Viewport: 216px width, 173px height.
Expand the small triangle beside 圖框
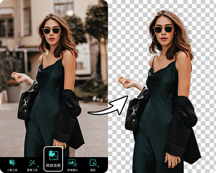pyautogui.click(x=97, y=166)
